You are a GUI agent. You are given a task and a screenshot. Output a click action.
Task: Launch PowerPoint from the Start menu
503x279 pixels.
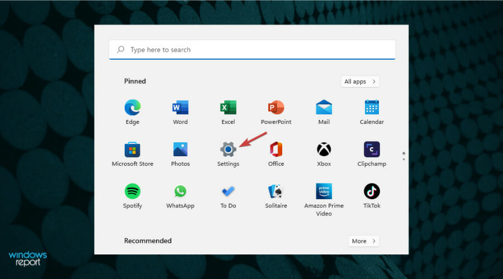click(x=276, y=108)
